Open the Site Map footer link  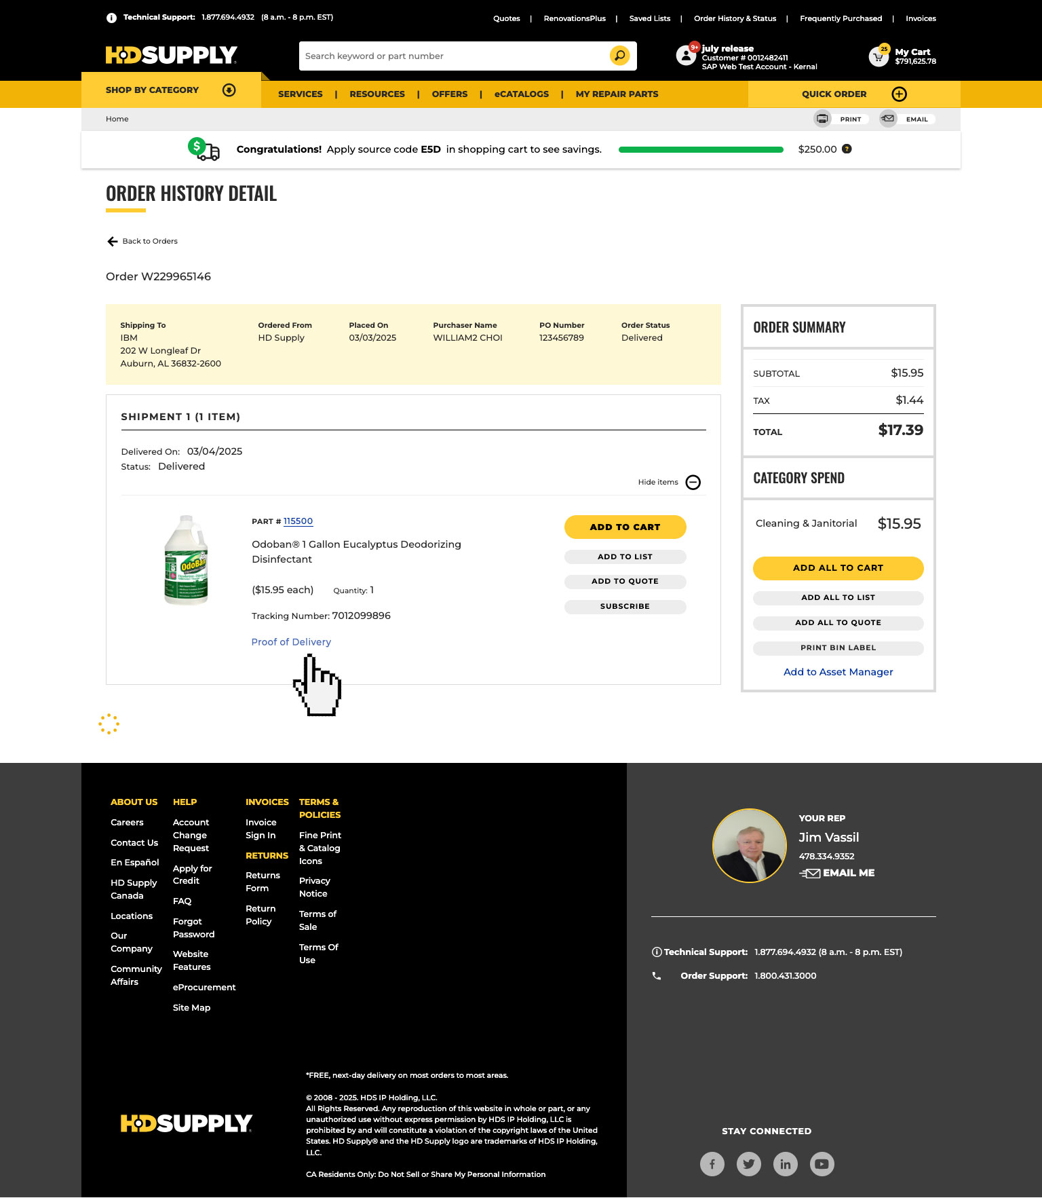191,1008
